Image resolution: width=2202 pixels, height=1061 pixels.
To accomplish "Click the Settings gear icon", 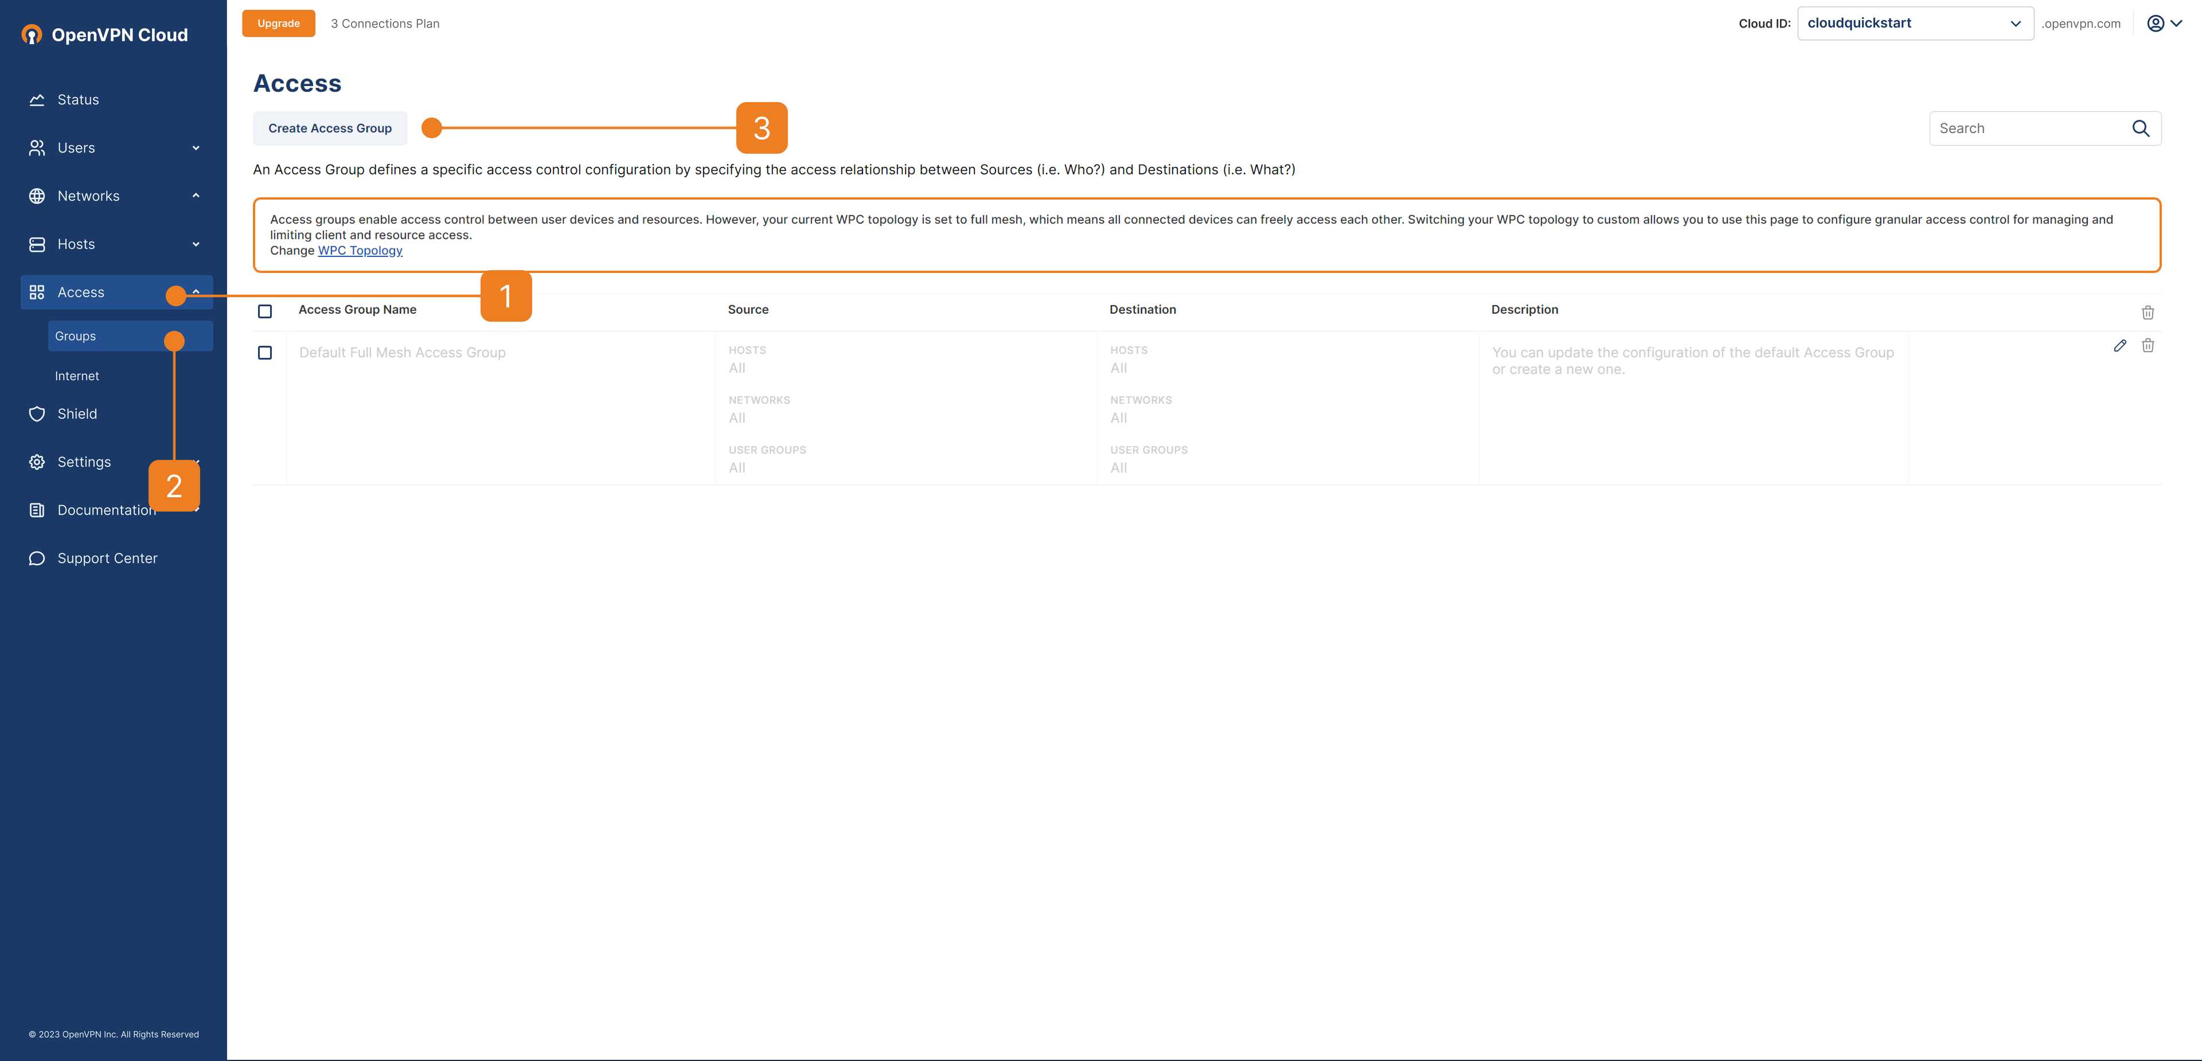I will (x=37, y=462).
